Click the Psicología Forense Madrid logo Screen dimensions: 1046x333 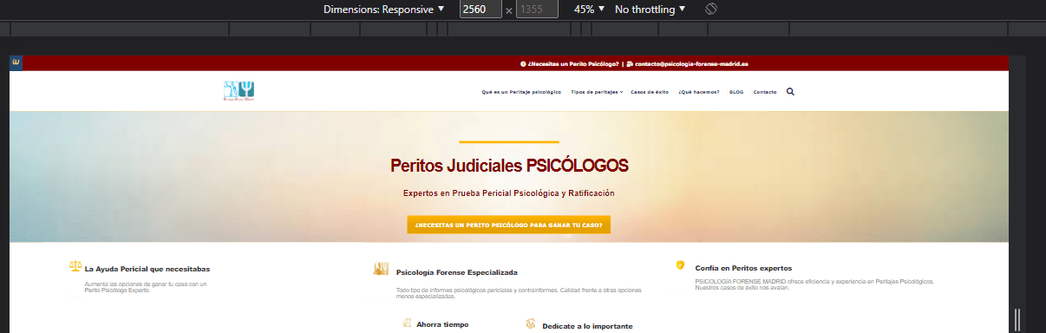coord(239,91)
